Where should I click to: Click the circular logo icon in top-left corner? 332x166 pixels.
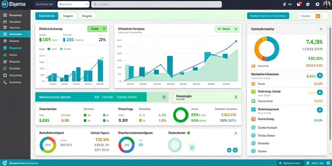(x=5, y=4)
